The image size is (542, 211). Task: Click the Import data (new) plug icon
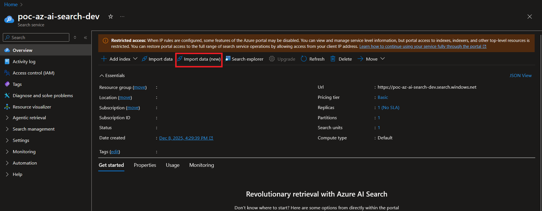180,59
